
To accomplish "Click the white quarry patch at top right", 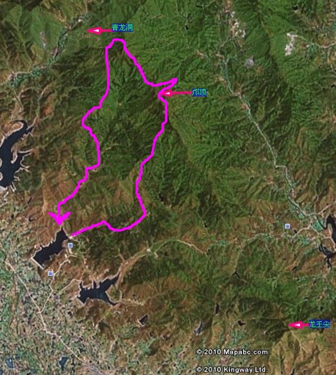I will point(290,44).
